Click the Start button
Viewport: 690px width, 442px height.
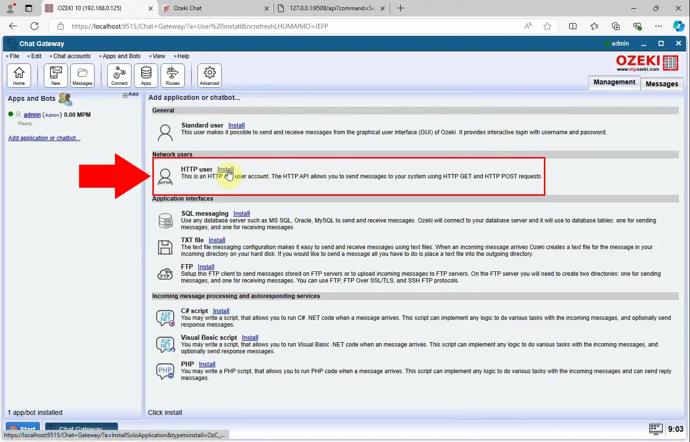coord(23,428)
